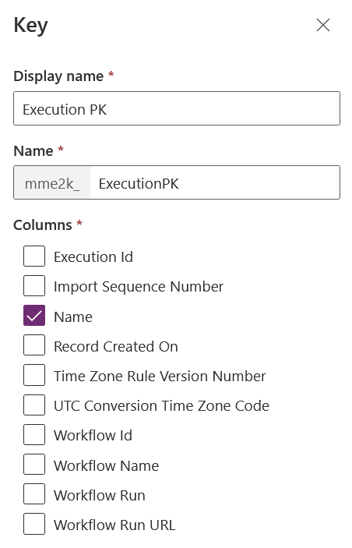Image resolution: width=352 pixels, height=548 pixels.
Task: Check the Execution Id column
Action: 34,256
